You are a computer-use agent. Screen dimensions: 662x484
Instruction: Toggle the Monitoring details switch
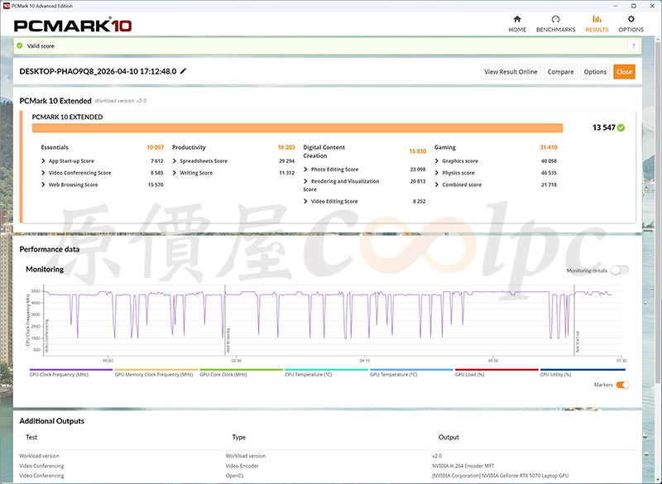(x=619, y=271)
